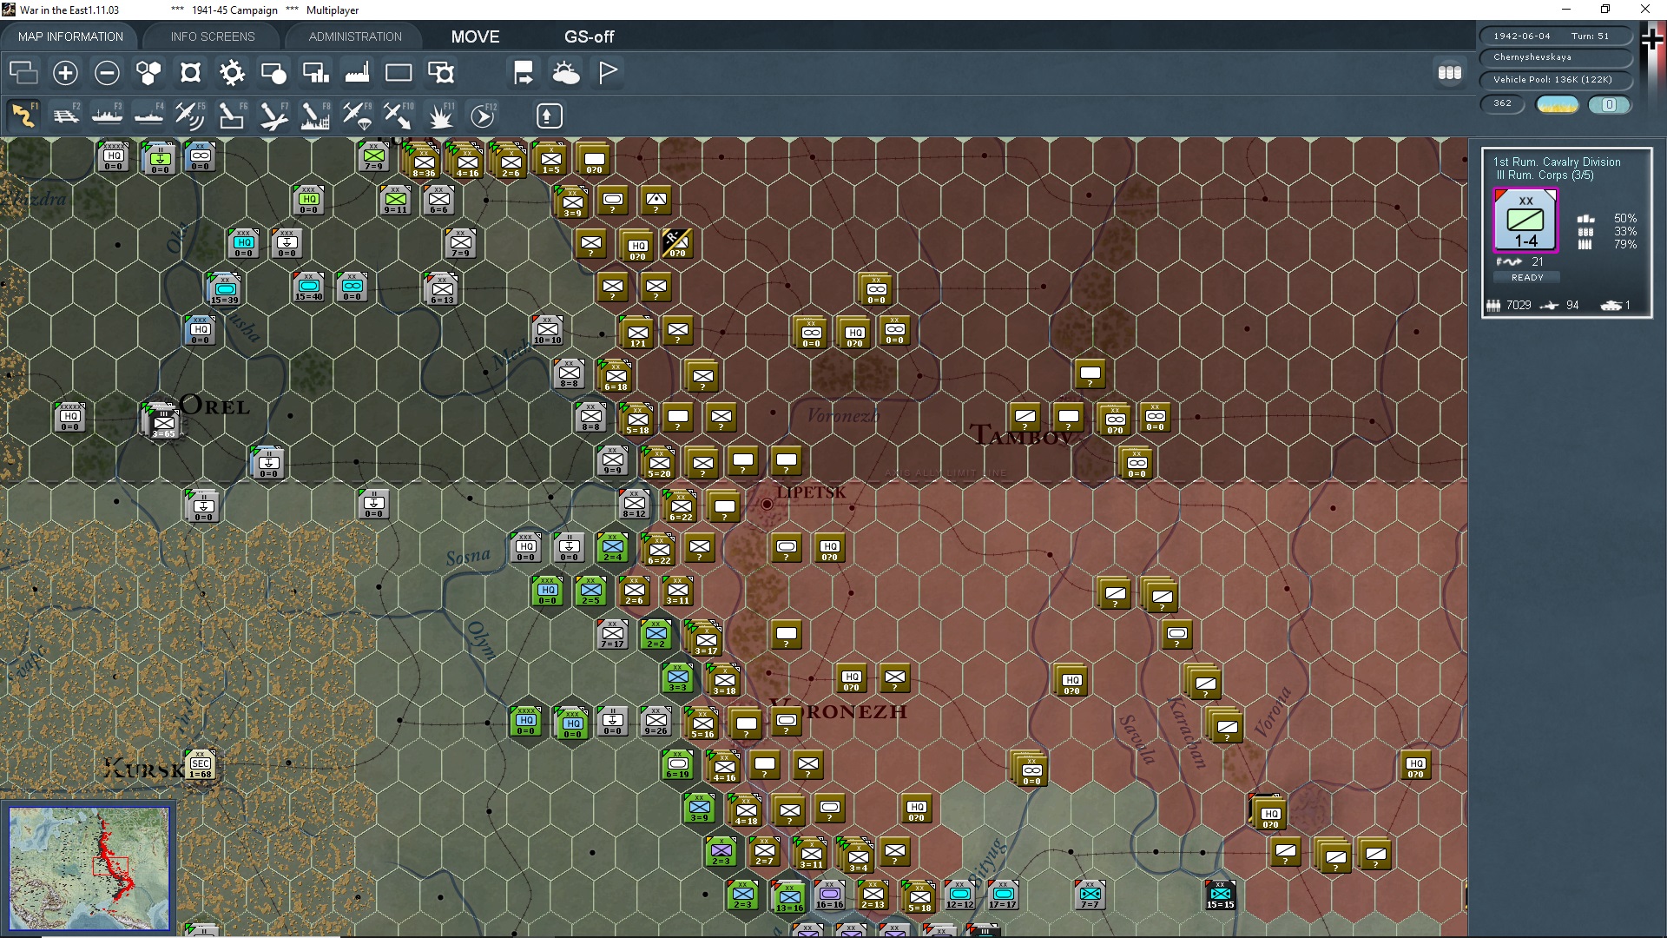
Task: Click the Lipetsk city marker
Action: click(767, 504)
